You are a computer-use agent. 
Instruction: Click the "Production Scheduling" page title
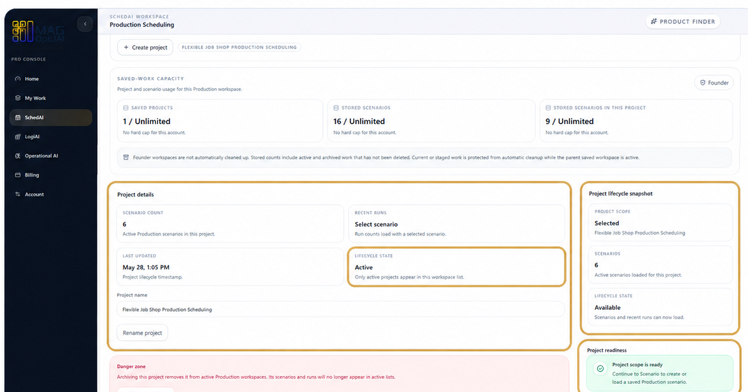(x=142, y=25)
